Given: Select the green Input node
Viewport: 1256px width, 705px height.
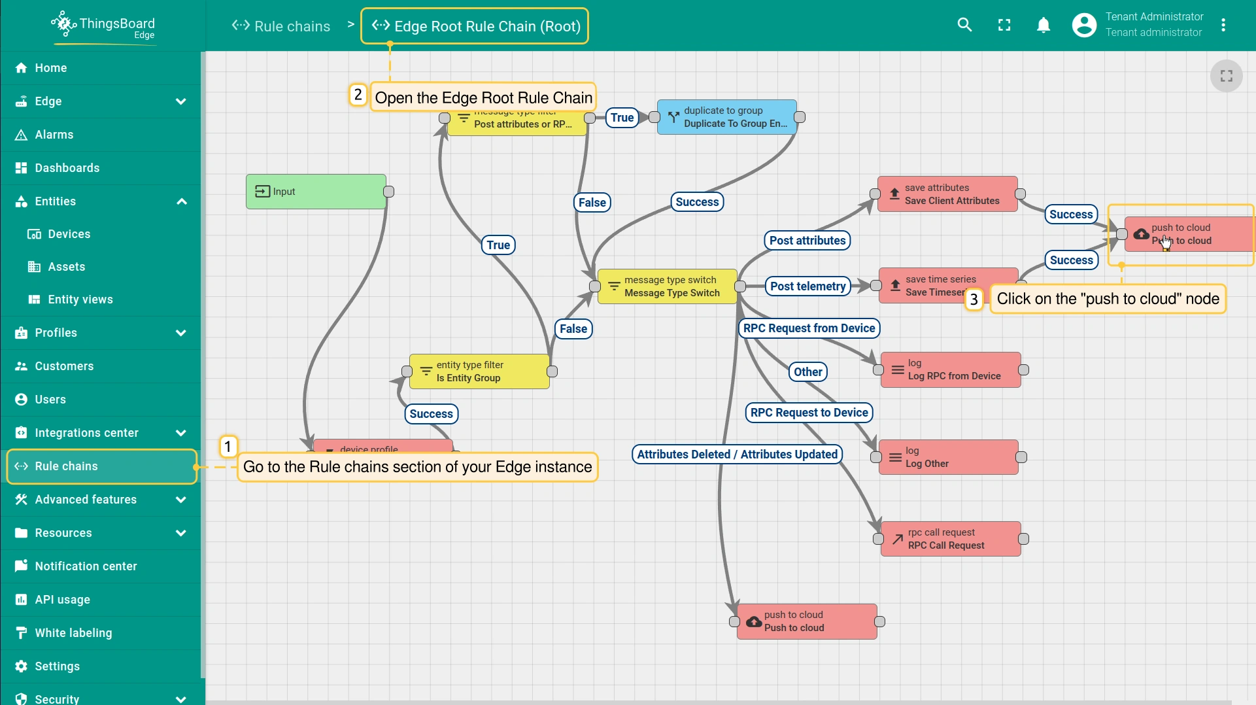Looking at the screenshot, I should (x=316, y=192).
